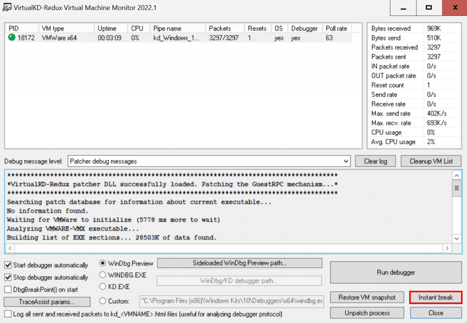The width and height of the screenshot is (467, 323).
Task: Select the WINDBG.EXE radio option
Action: click(103, 275)
